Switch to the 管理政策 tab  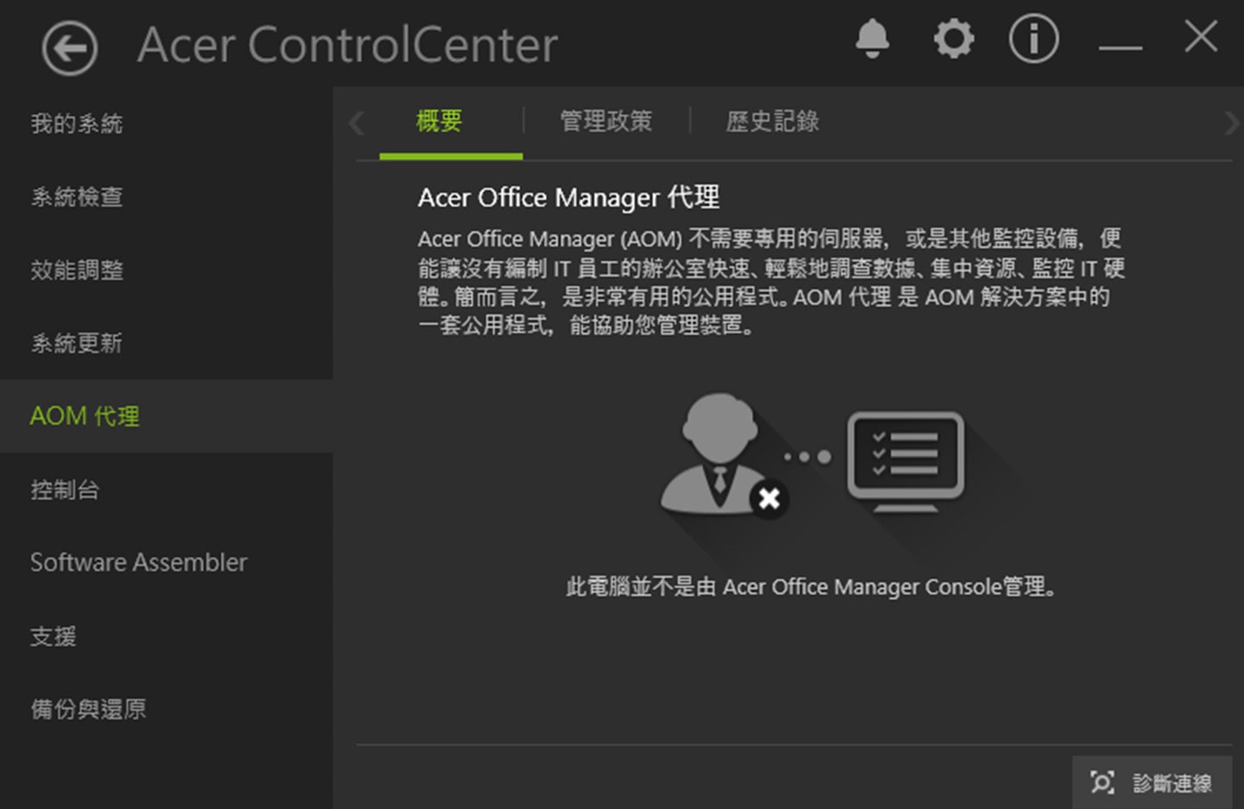[x=606, y=121]
